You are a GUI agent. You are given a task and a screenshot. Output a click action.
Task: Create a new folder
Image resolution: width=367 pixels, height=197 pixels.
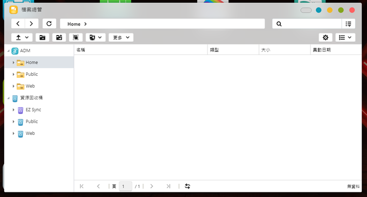[x=42, y=37]
